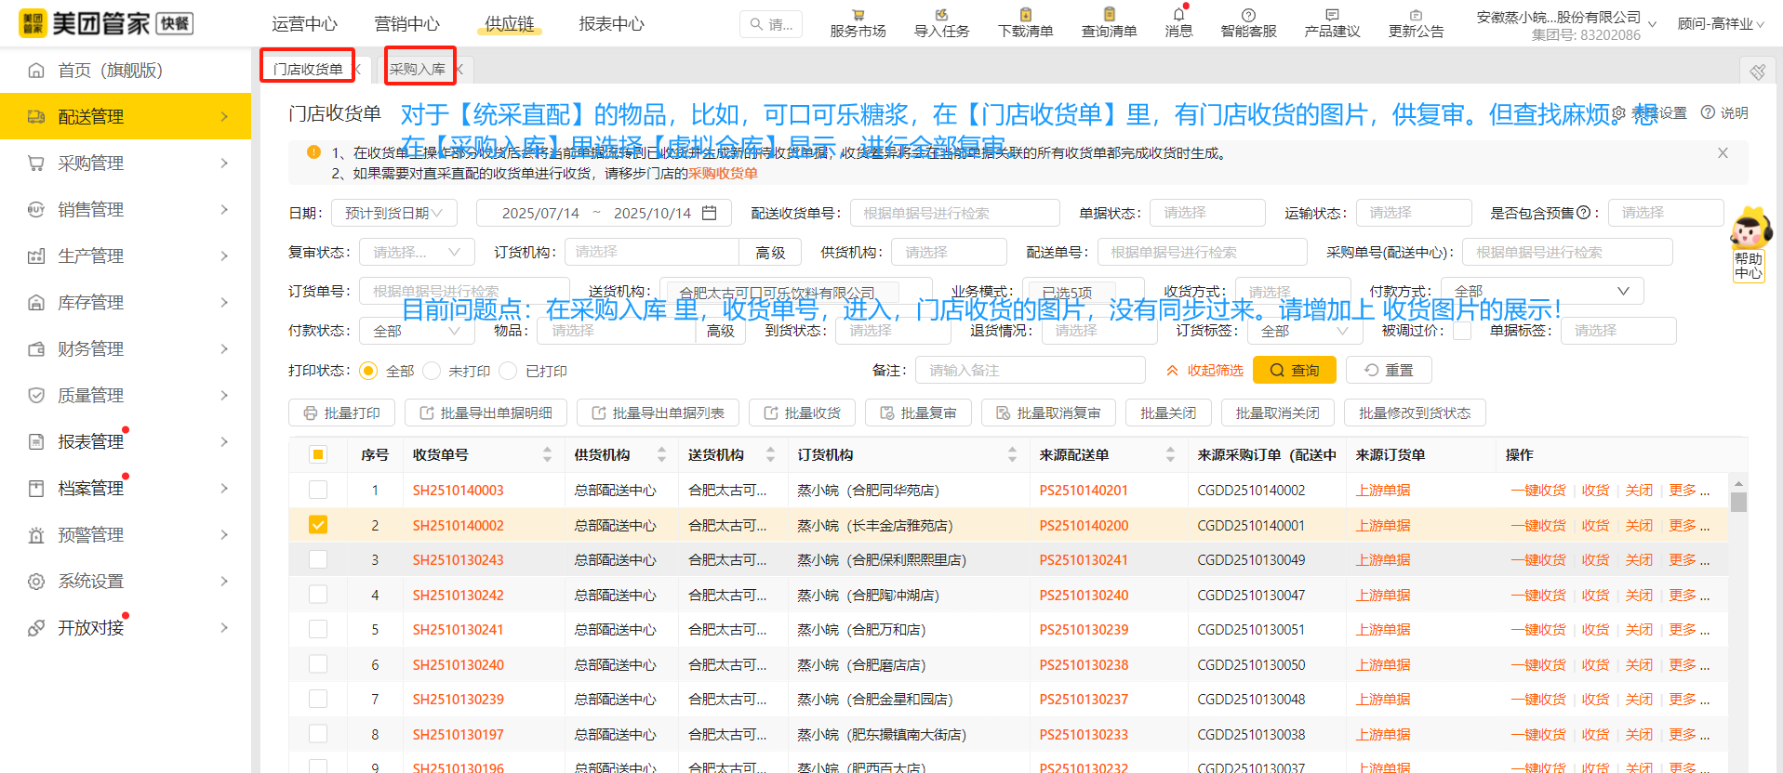
Task: Switch to 运营中心 top menu
Action: pos(304,24)
